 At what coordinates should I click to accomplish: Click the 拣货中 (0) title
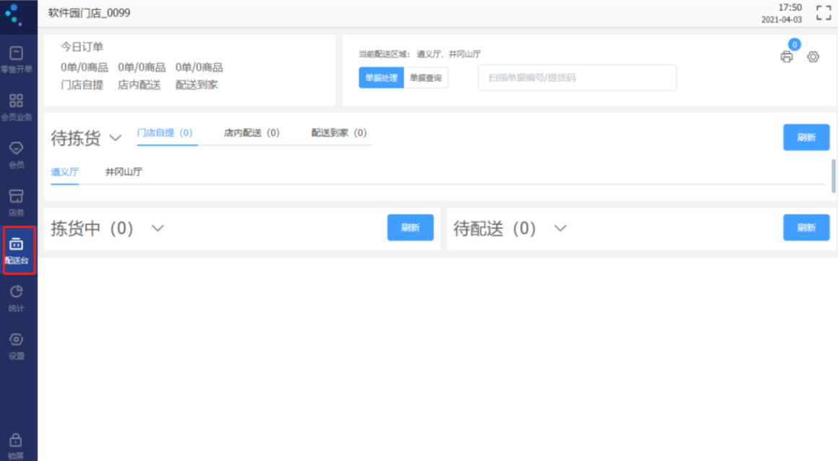point(92,229)
